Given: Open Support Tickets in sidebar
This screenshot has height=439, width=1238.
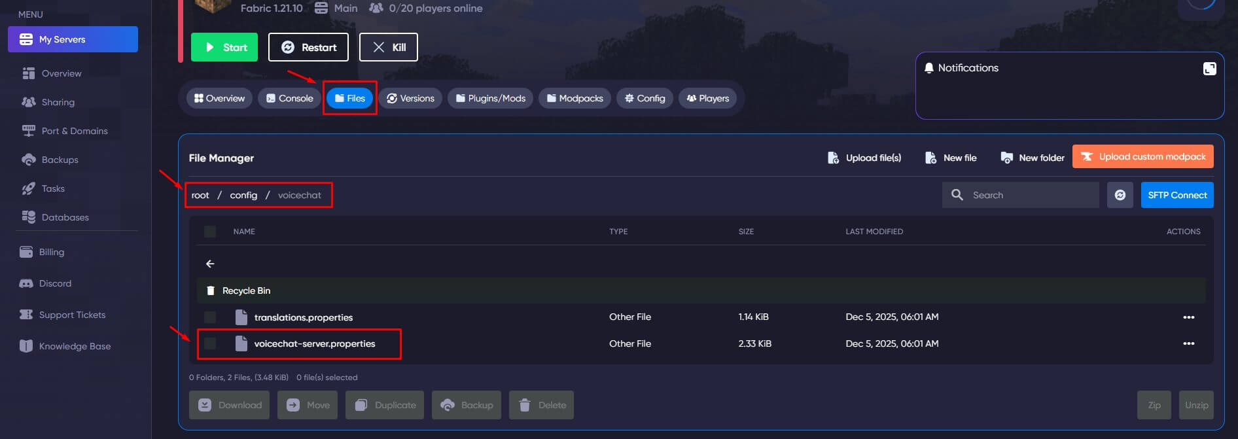Looking at the screenshot, I should pyautogui.click(x=72, y=315).
